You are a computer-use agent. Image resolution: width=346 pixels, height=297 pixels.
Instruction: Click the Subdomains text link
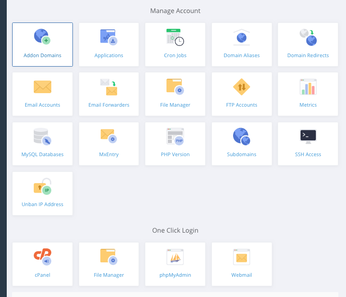point(242,154)
